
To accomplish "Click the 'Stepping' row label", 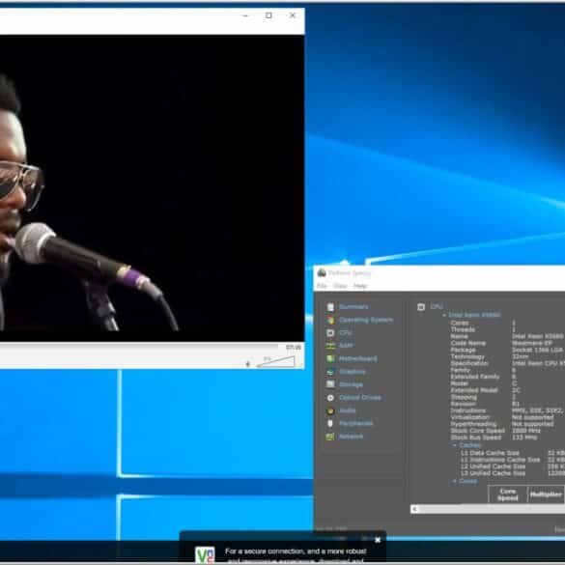I will tap(464, 397).
